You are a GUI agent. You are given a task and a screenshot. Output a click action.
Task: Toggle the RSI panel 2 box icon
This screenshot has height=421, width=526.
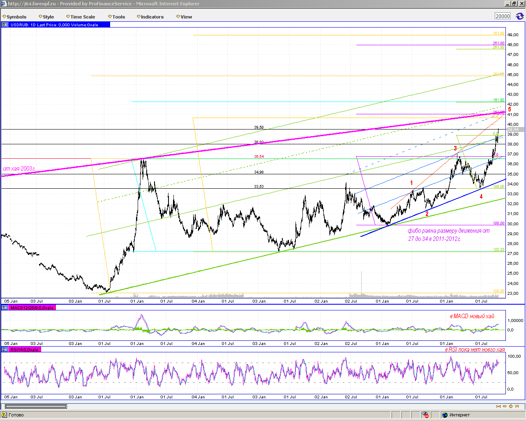tap(5, 349)
